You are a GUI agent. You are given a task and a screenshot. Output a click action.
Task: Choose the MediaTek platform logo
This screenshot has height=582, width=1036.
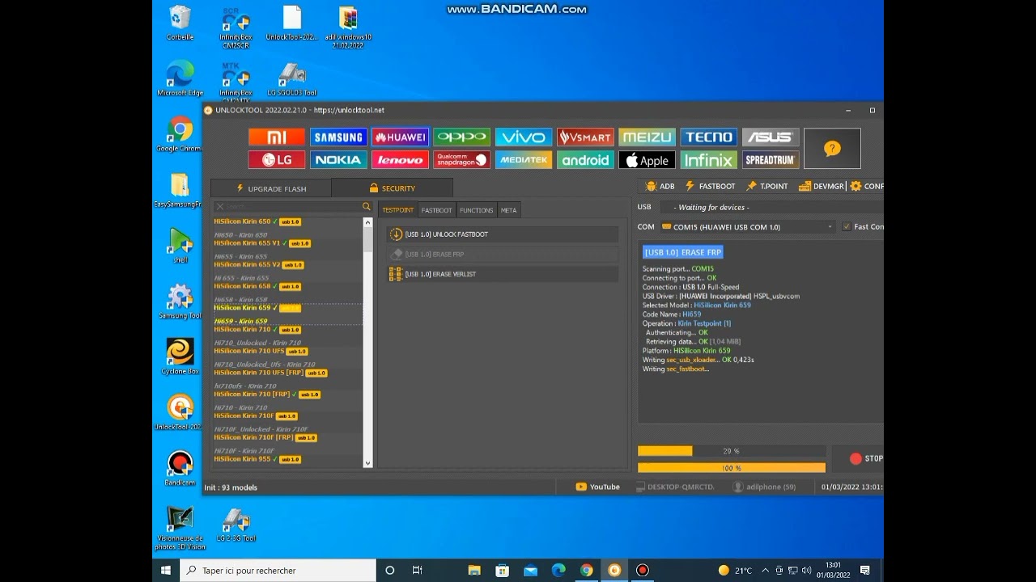524,160
